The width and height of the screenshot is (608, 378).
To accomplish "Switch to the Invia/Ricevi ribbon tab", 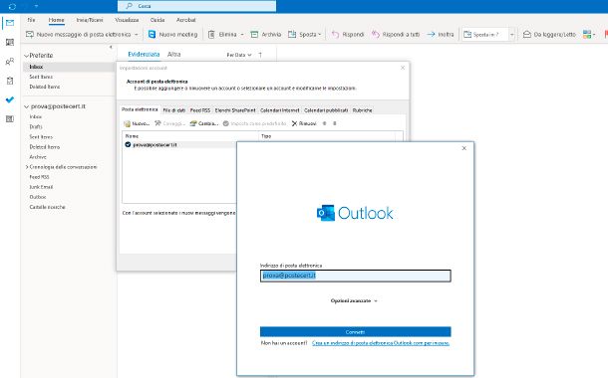I will 90,20.
